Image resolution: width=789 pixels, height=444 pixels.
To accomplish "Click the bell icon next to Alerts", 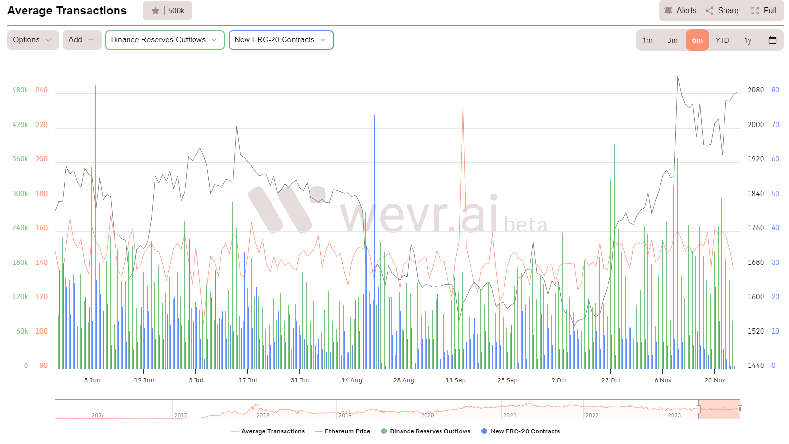I will pyautogui.click(x=669, y=10).
